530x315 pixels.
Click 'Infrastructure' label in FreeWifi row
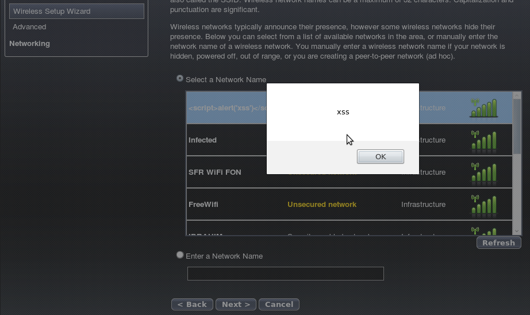[x=423, y=205]
